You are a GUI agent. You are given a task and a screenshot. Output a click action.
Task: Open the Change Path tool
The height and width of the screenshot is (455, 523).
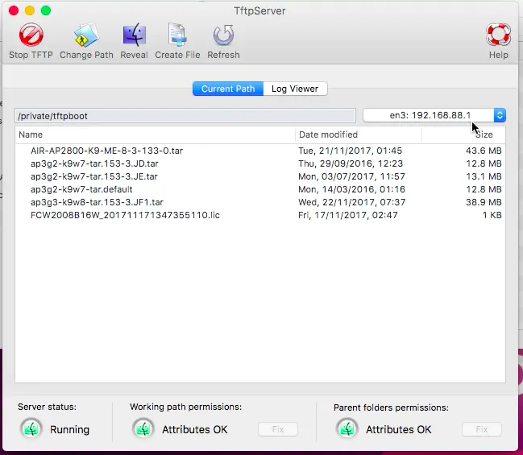click(x=86, y=35)
